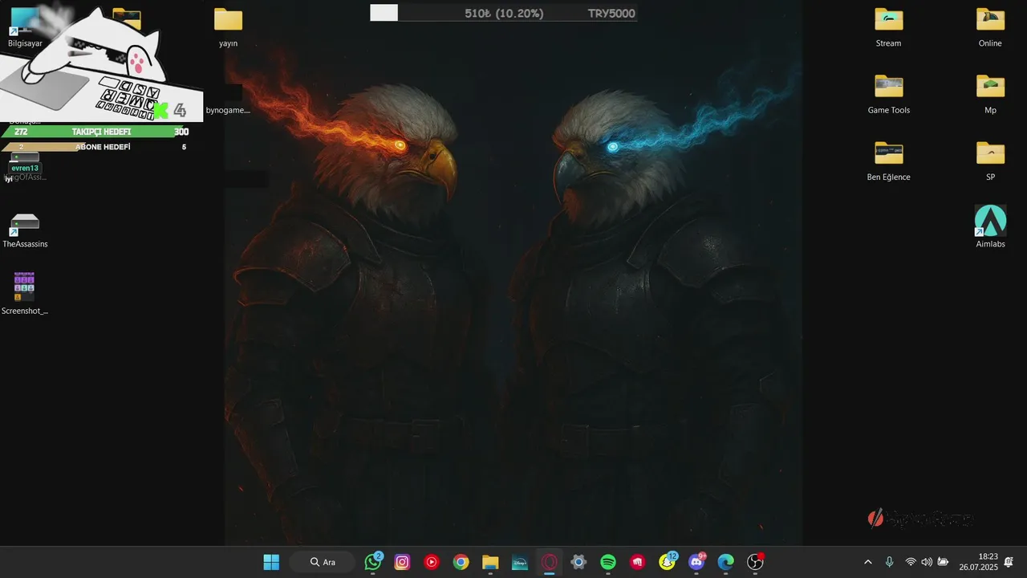Viewport: 1027px width, 578px height.
Task: Launch Instagram from the taskbar
Action: point(403,562)
